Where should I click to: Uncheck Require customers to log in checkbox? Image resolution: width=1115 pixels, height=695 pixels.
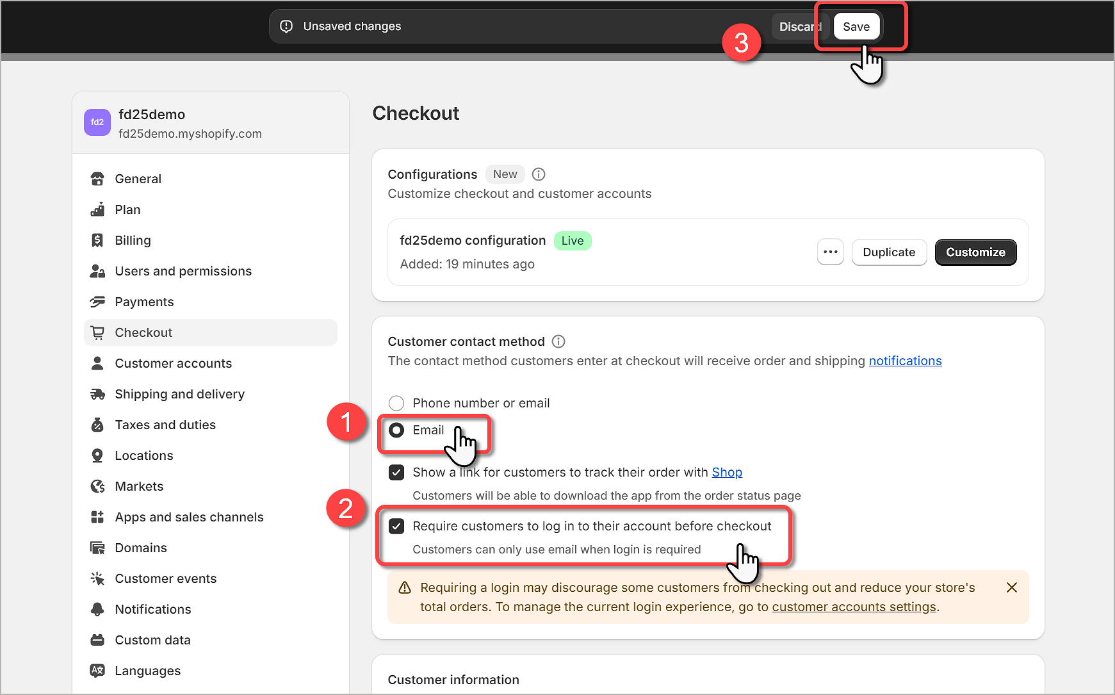(x=396, y=527)
